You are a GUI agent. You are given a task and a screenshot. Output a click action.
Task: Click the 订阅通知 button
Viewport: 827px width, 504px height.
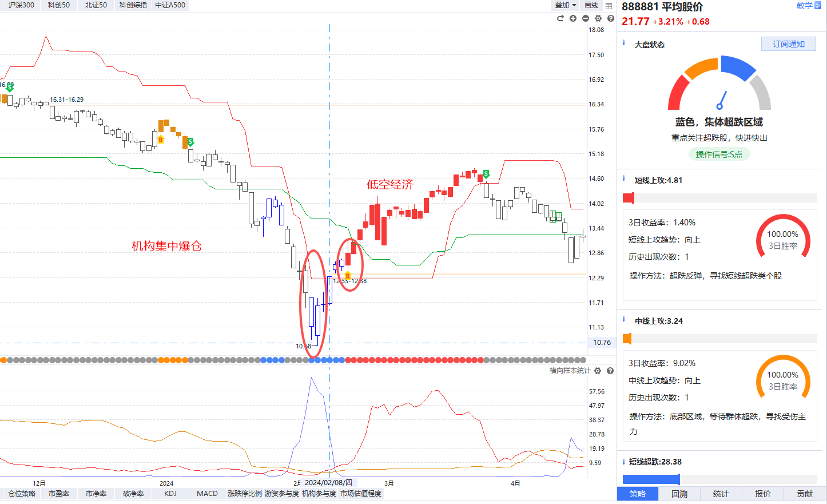(789, 44)
